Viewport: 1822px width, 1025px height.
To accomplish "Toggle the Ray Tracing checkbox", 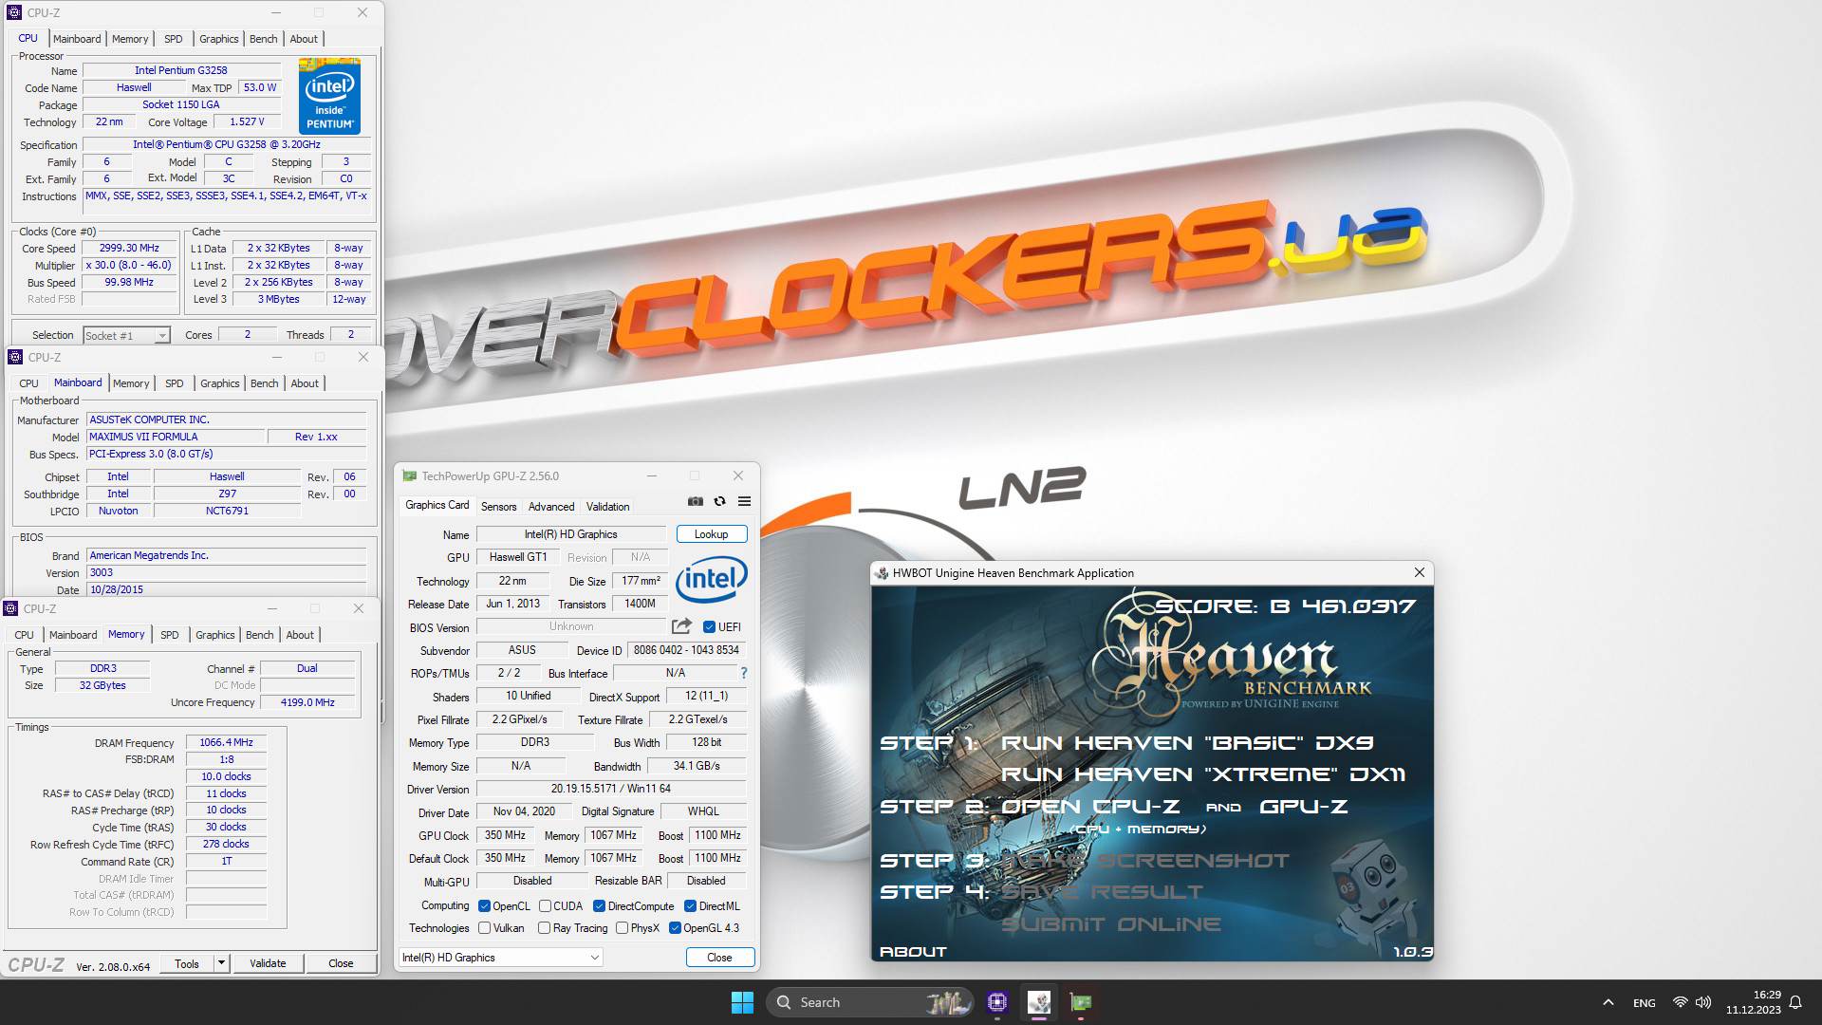I will coord(544,927).
